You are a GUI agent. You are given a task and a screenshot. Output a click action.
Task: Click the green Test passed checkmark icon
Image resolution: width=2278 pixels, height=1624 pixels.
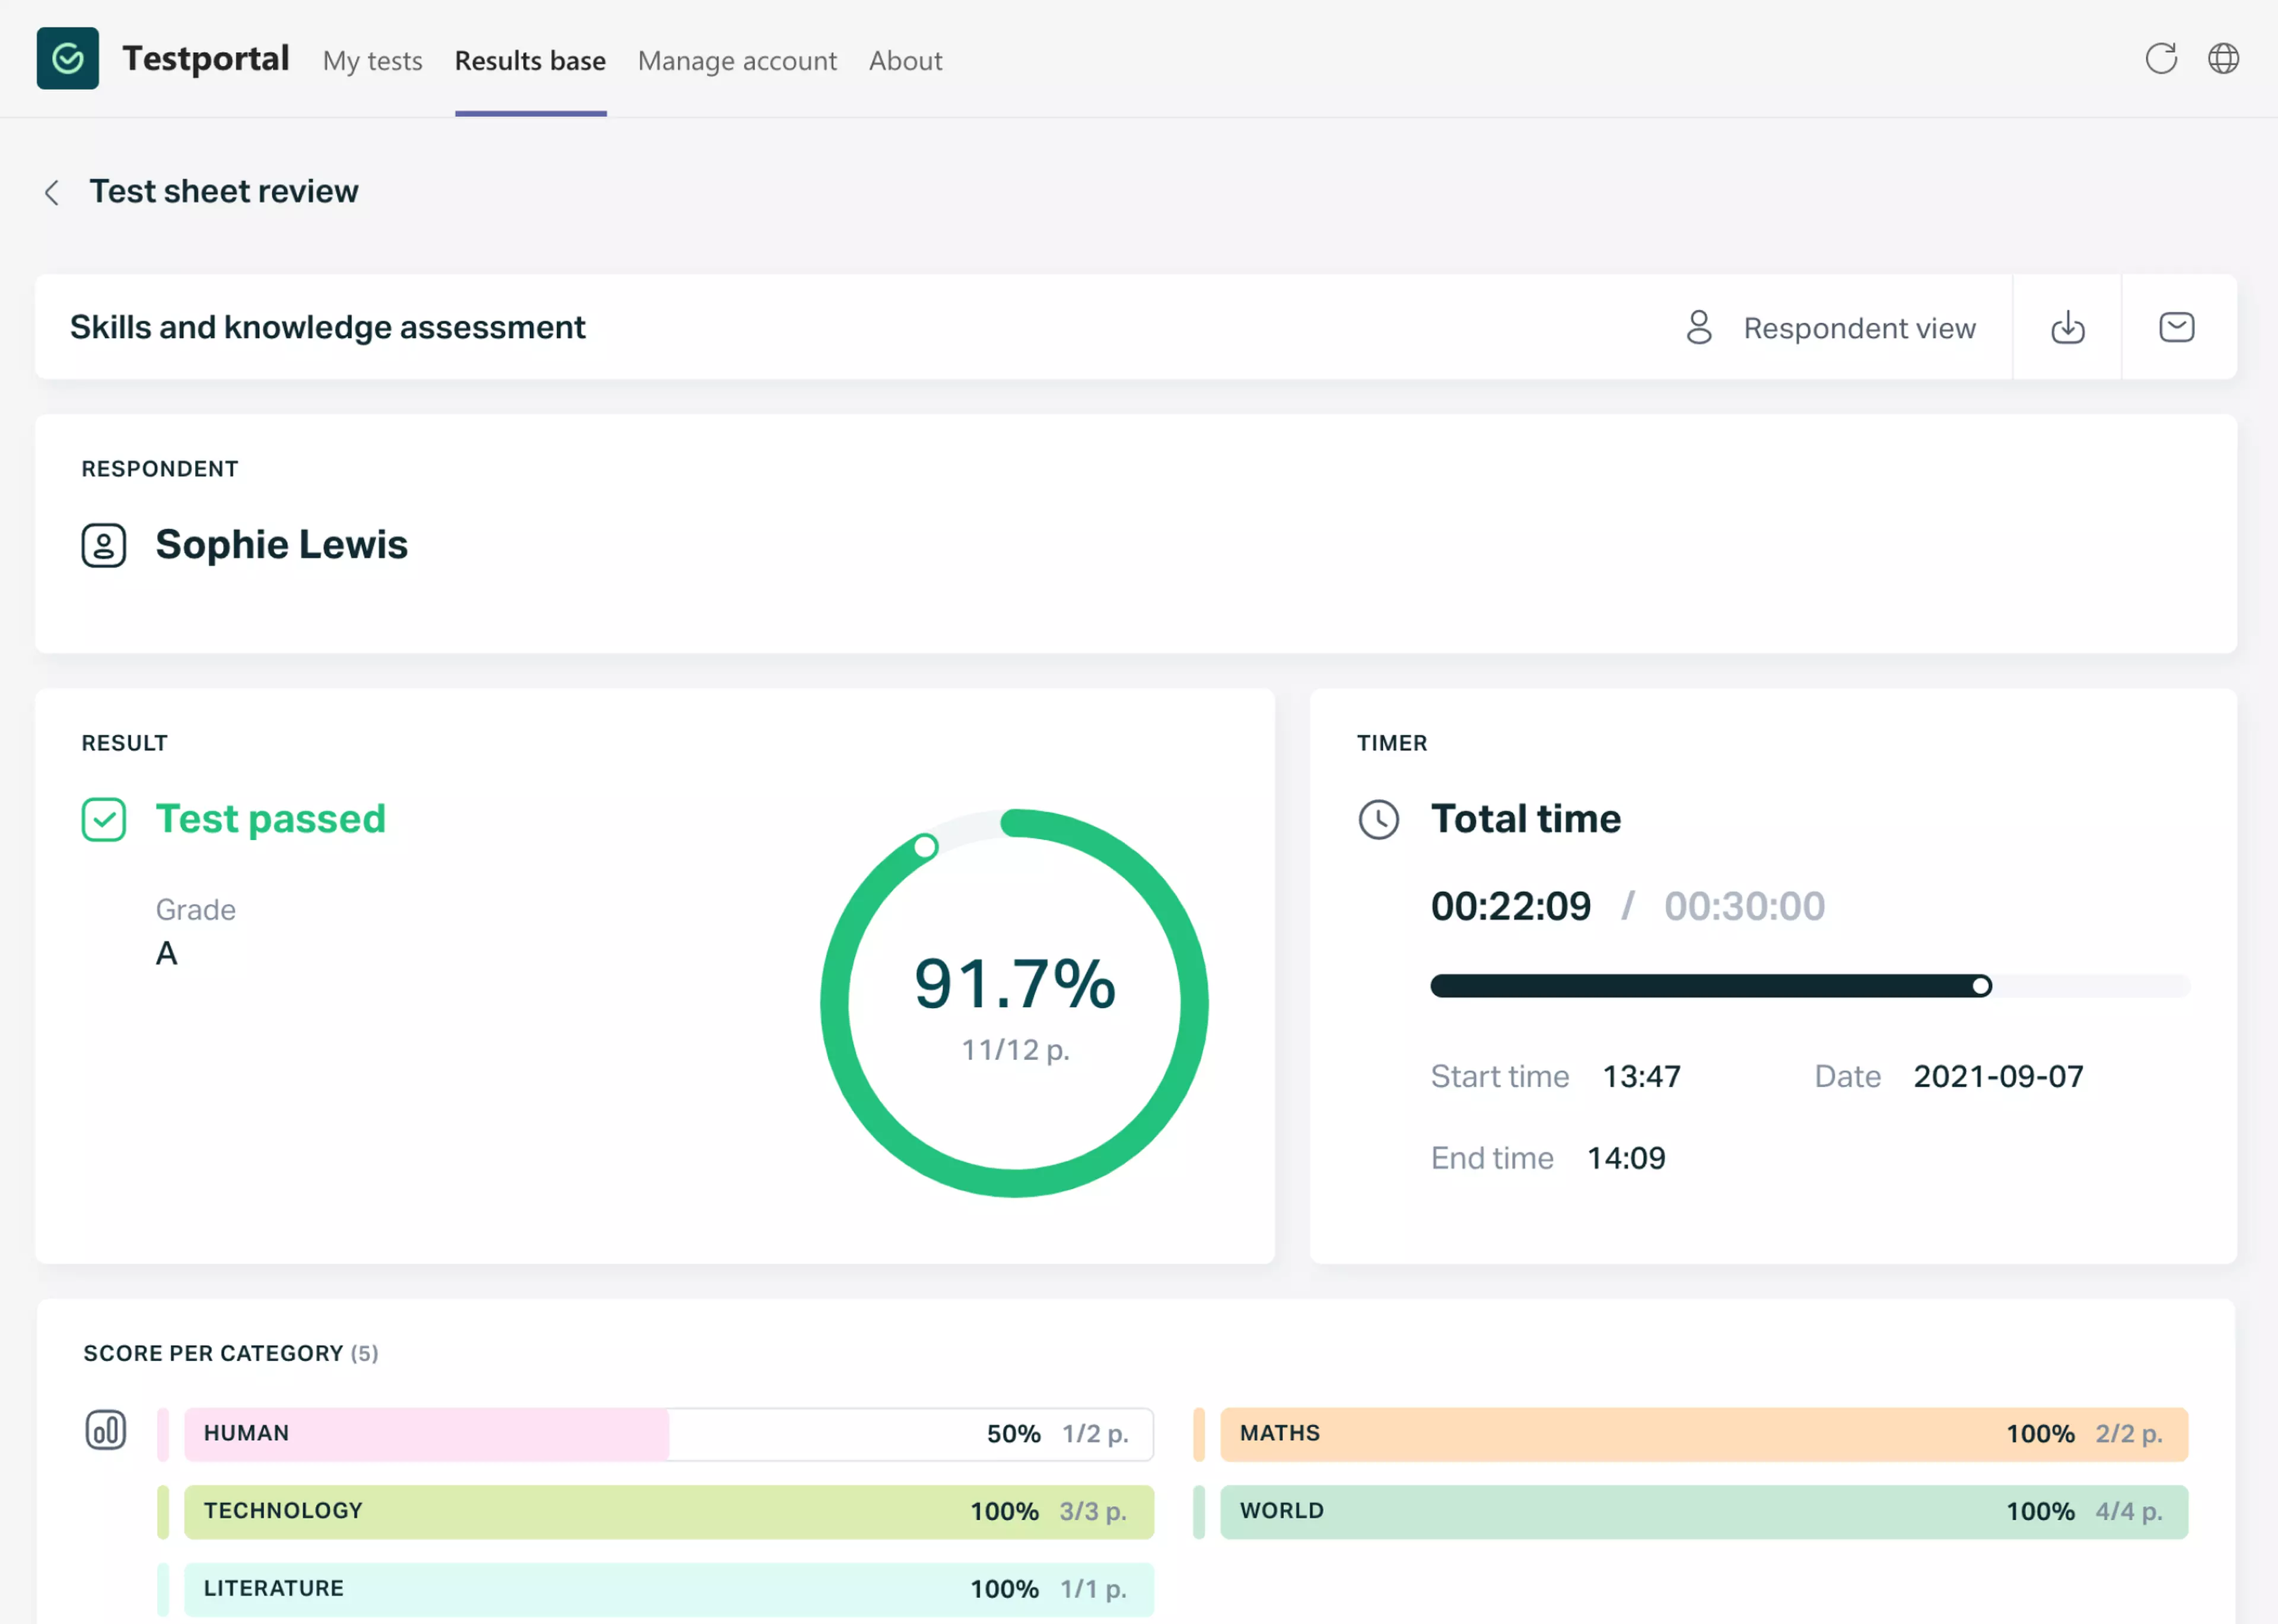click(x=104, y=818)
